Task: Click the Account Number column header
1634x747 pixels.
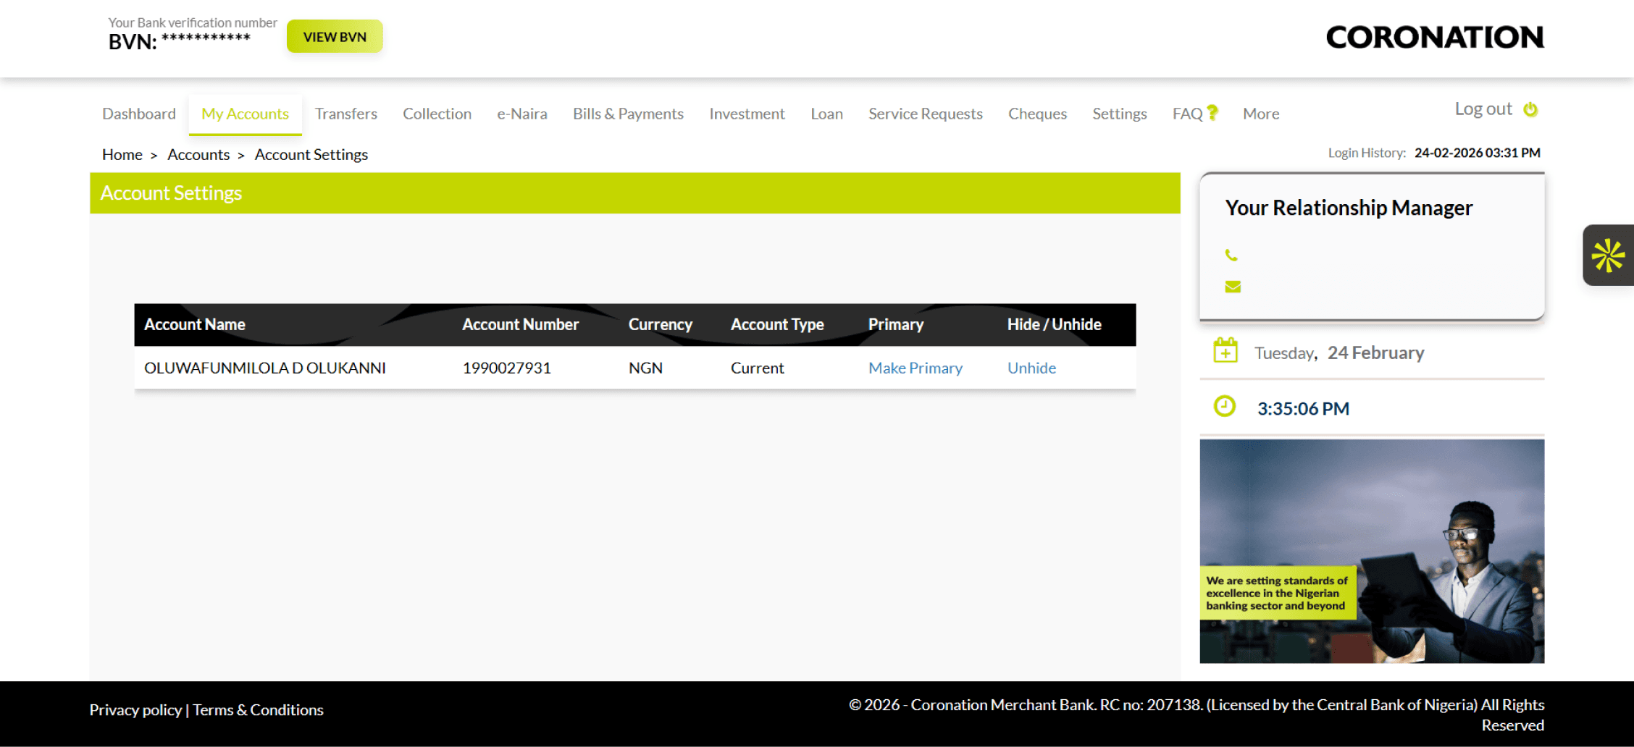Action: [x=520, y=324]
